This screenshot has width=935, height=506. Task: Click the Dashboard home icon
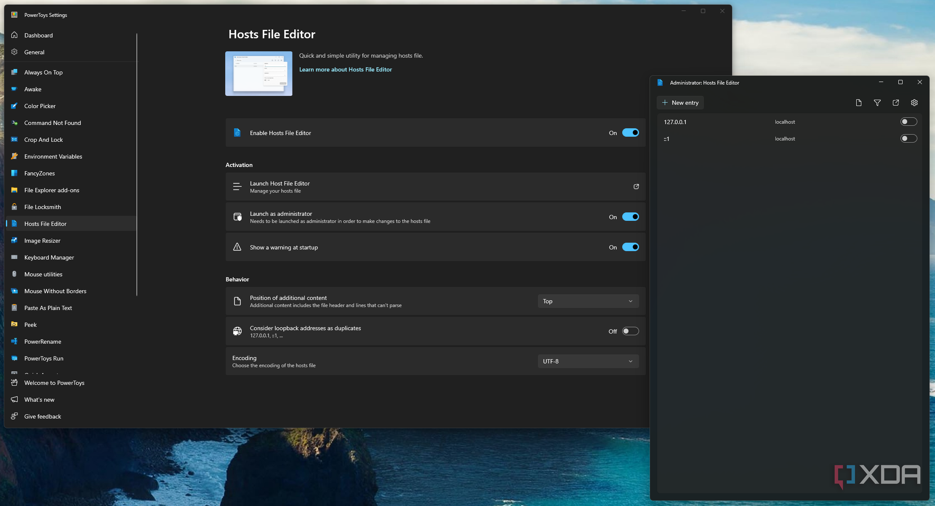pos(14,35)
